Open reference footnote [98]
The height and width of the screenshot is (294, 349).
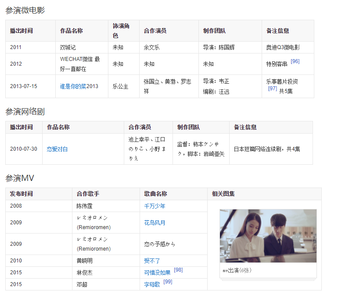178,270
